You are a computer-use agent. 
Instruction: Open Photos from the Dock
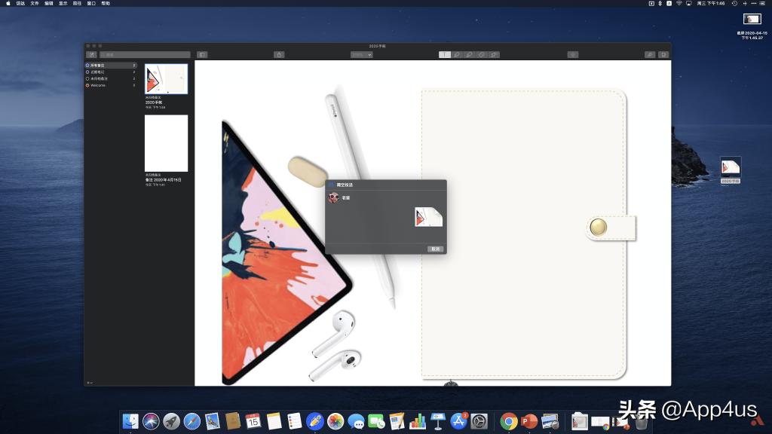335,421
